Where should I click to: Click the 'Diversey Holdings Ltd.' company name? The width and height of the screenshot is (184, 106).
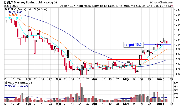click(x=28, y=2)
